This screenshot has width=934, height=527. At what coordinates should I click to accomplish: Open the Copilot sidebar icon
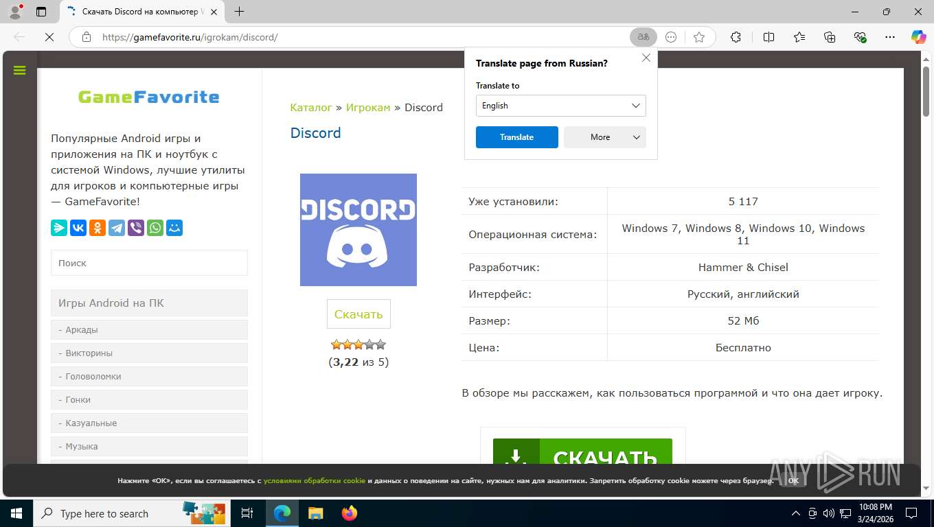[x=919, y=37]
